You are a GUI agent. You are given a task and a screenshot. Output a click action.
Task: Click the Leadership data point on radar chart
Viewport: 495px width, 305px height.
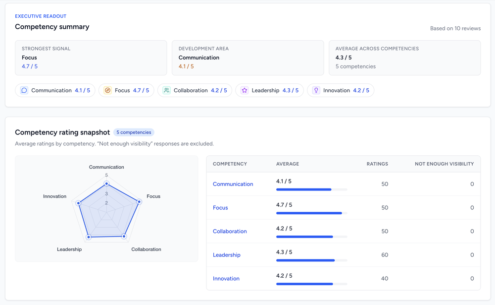tap(89, 237)
